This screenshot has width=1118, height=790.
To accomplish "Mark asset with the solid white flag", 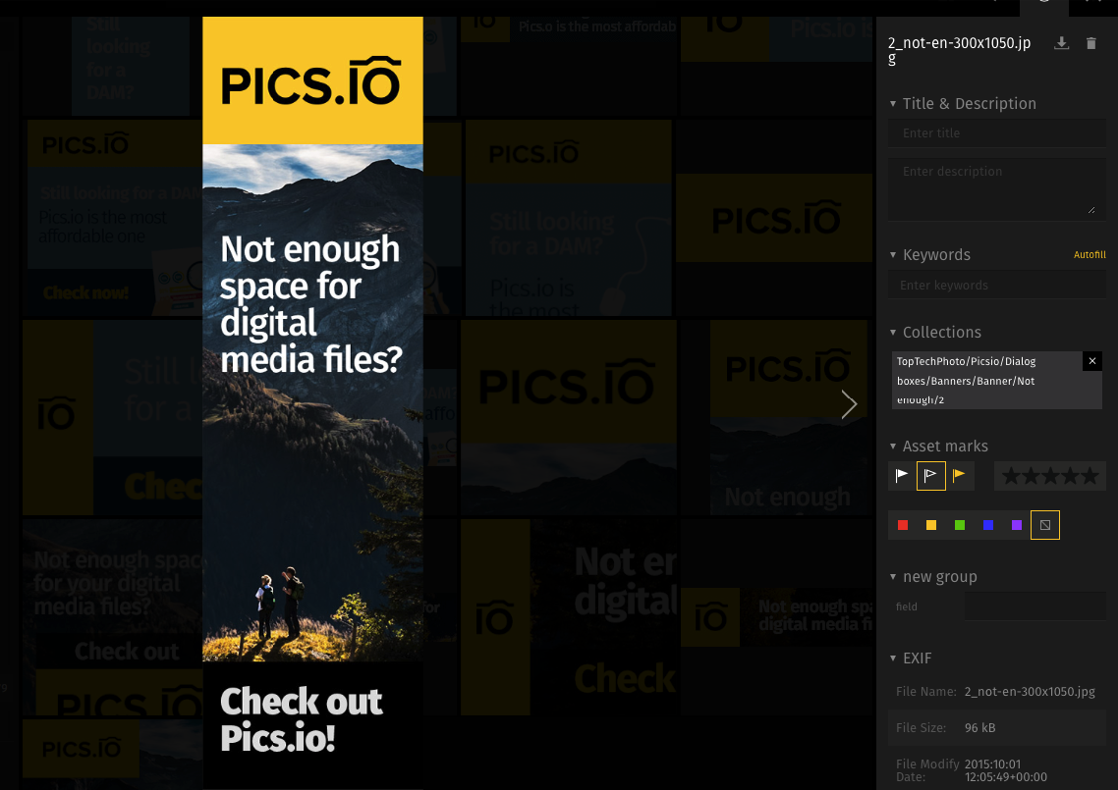I will click(902, 476).
